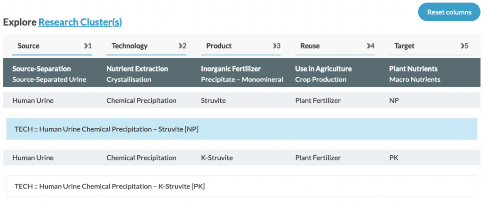
Task: Click the Inorganic Fertilizer header cell
Action: pos(242,73)
